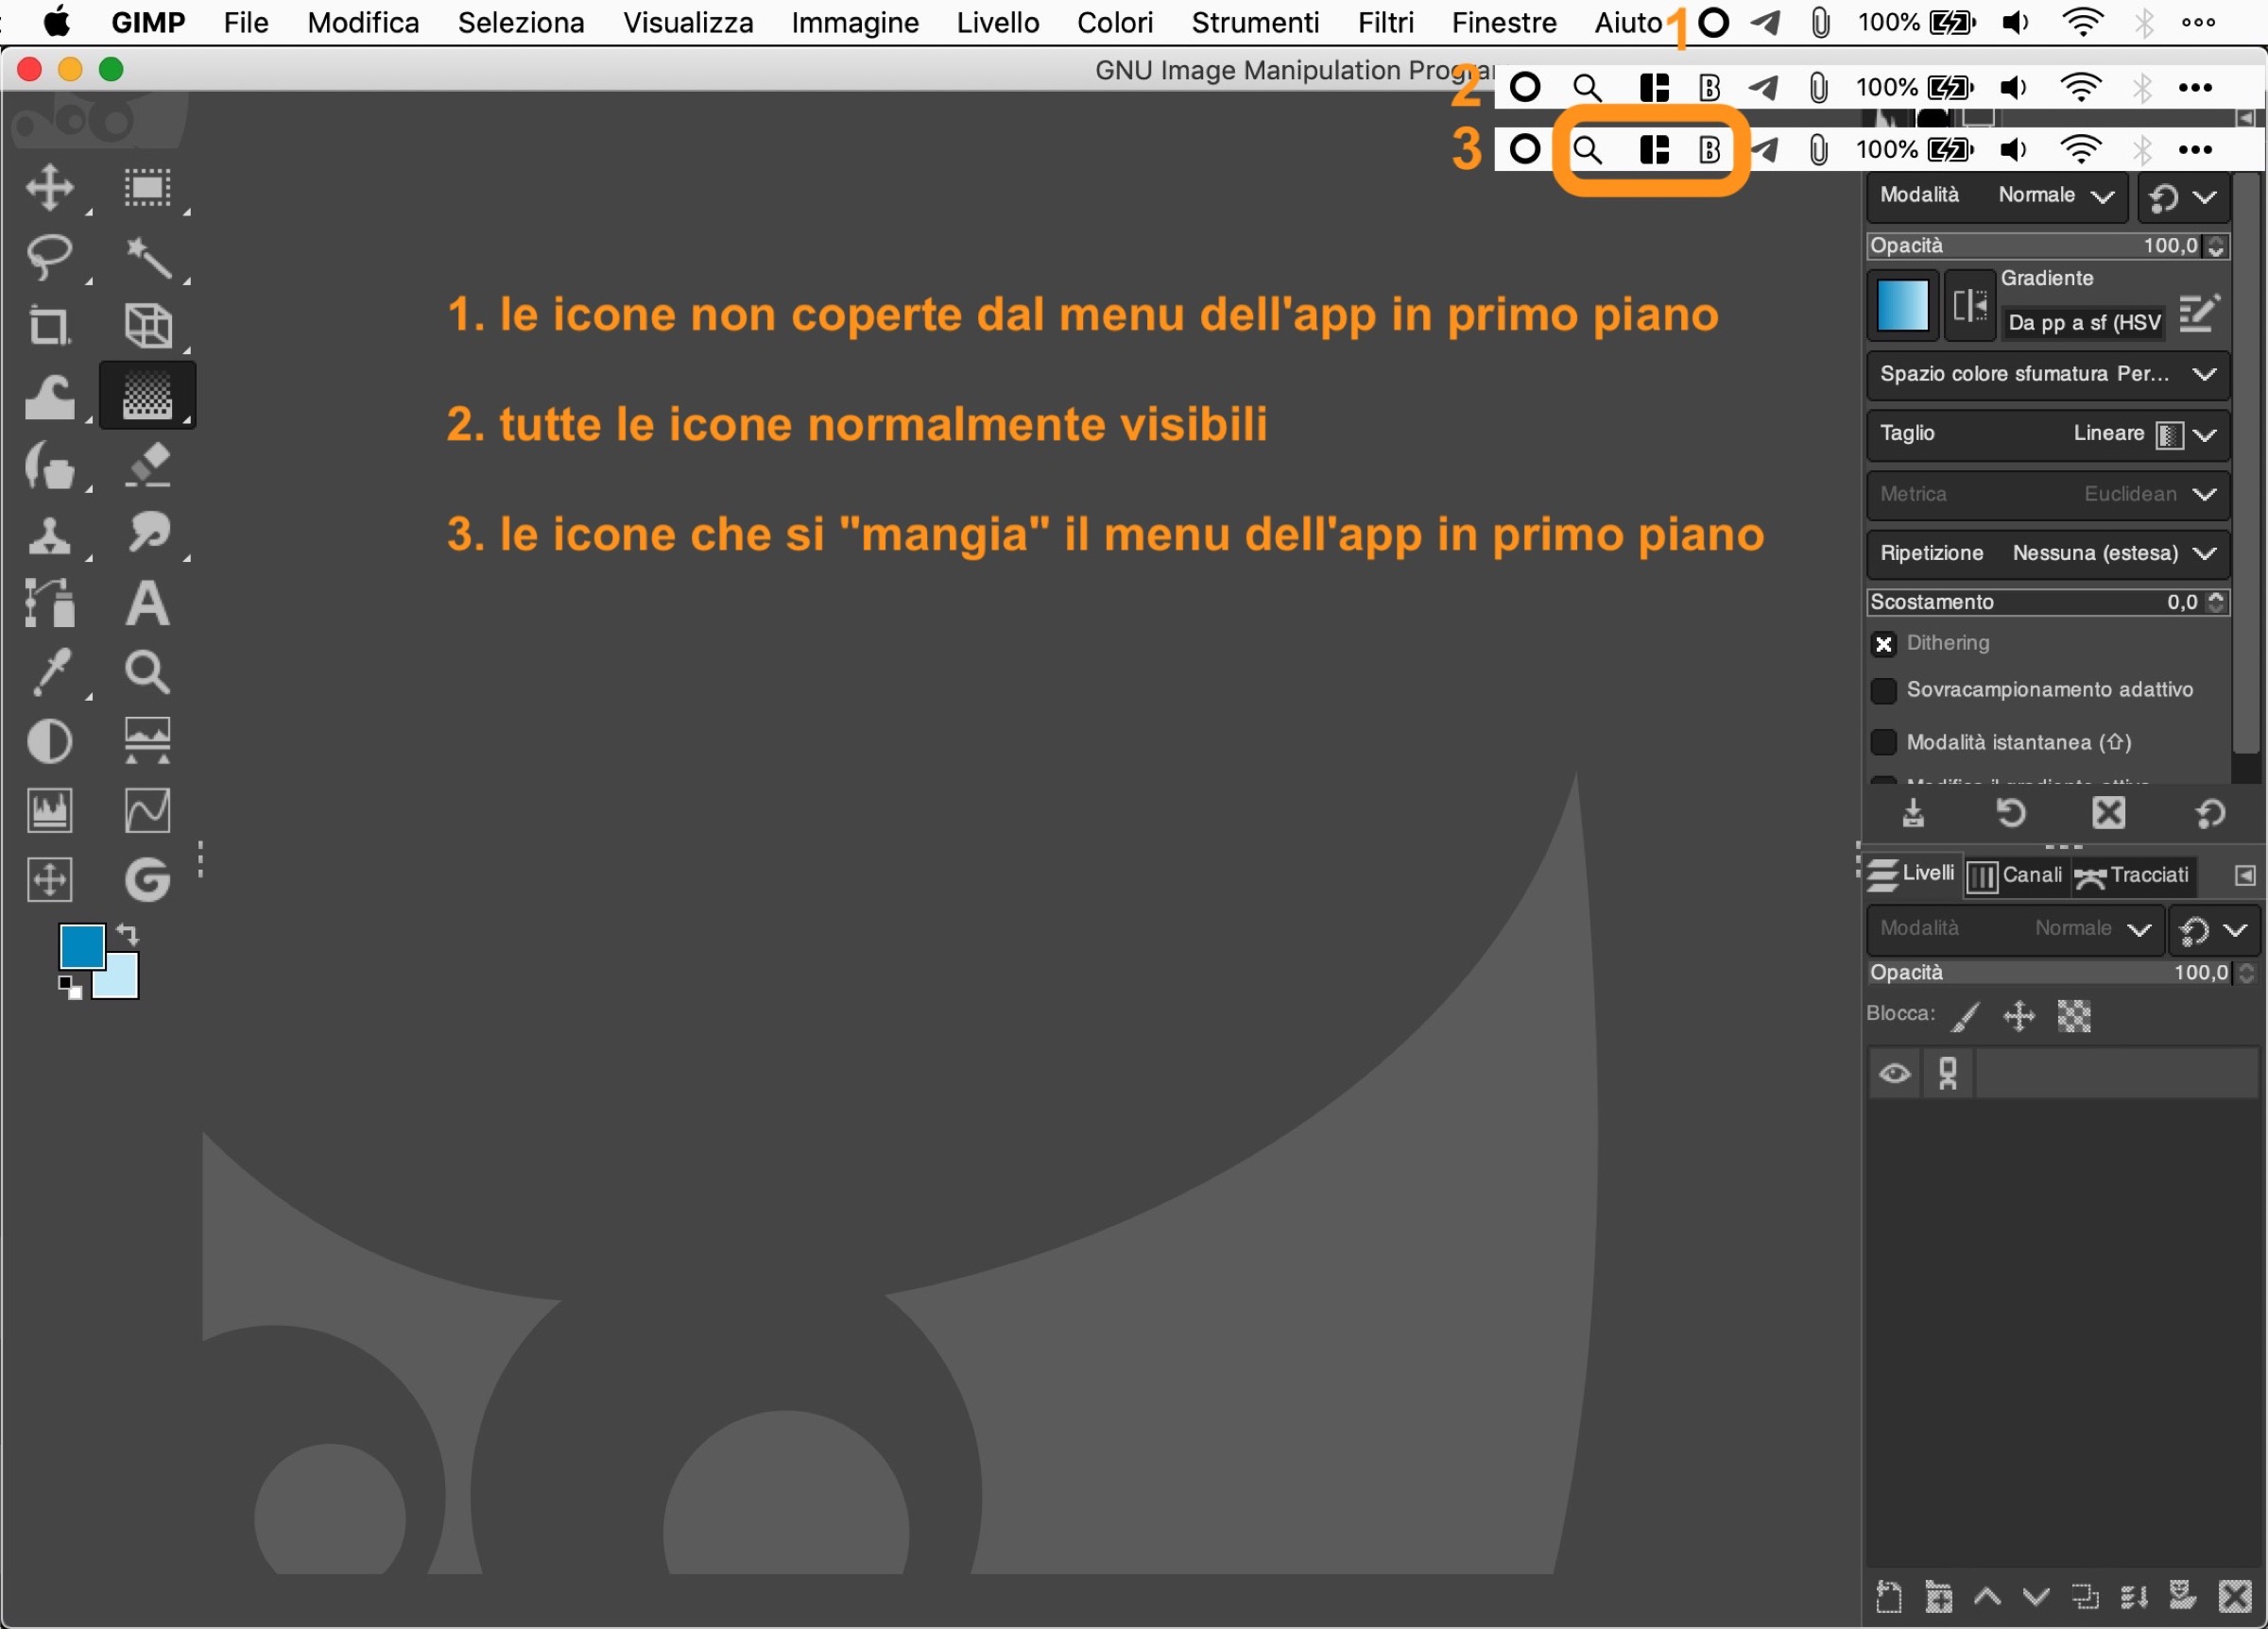
Task: Delete the selected layer with the X button
Action: tap(2236, 1597)
